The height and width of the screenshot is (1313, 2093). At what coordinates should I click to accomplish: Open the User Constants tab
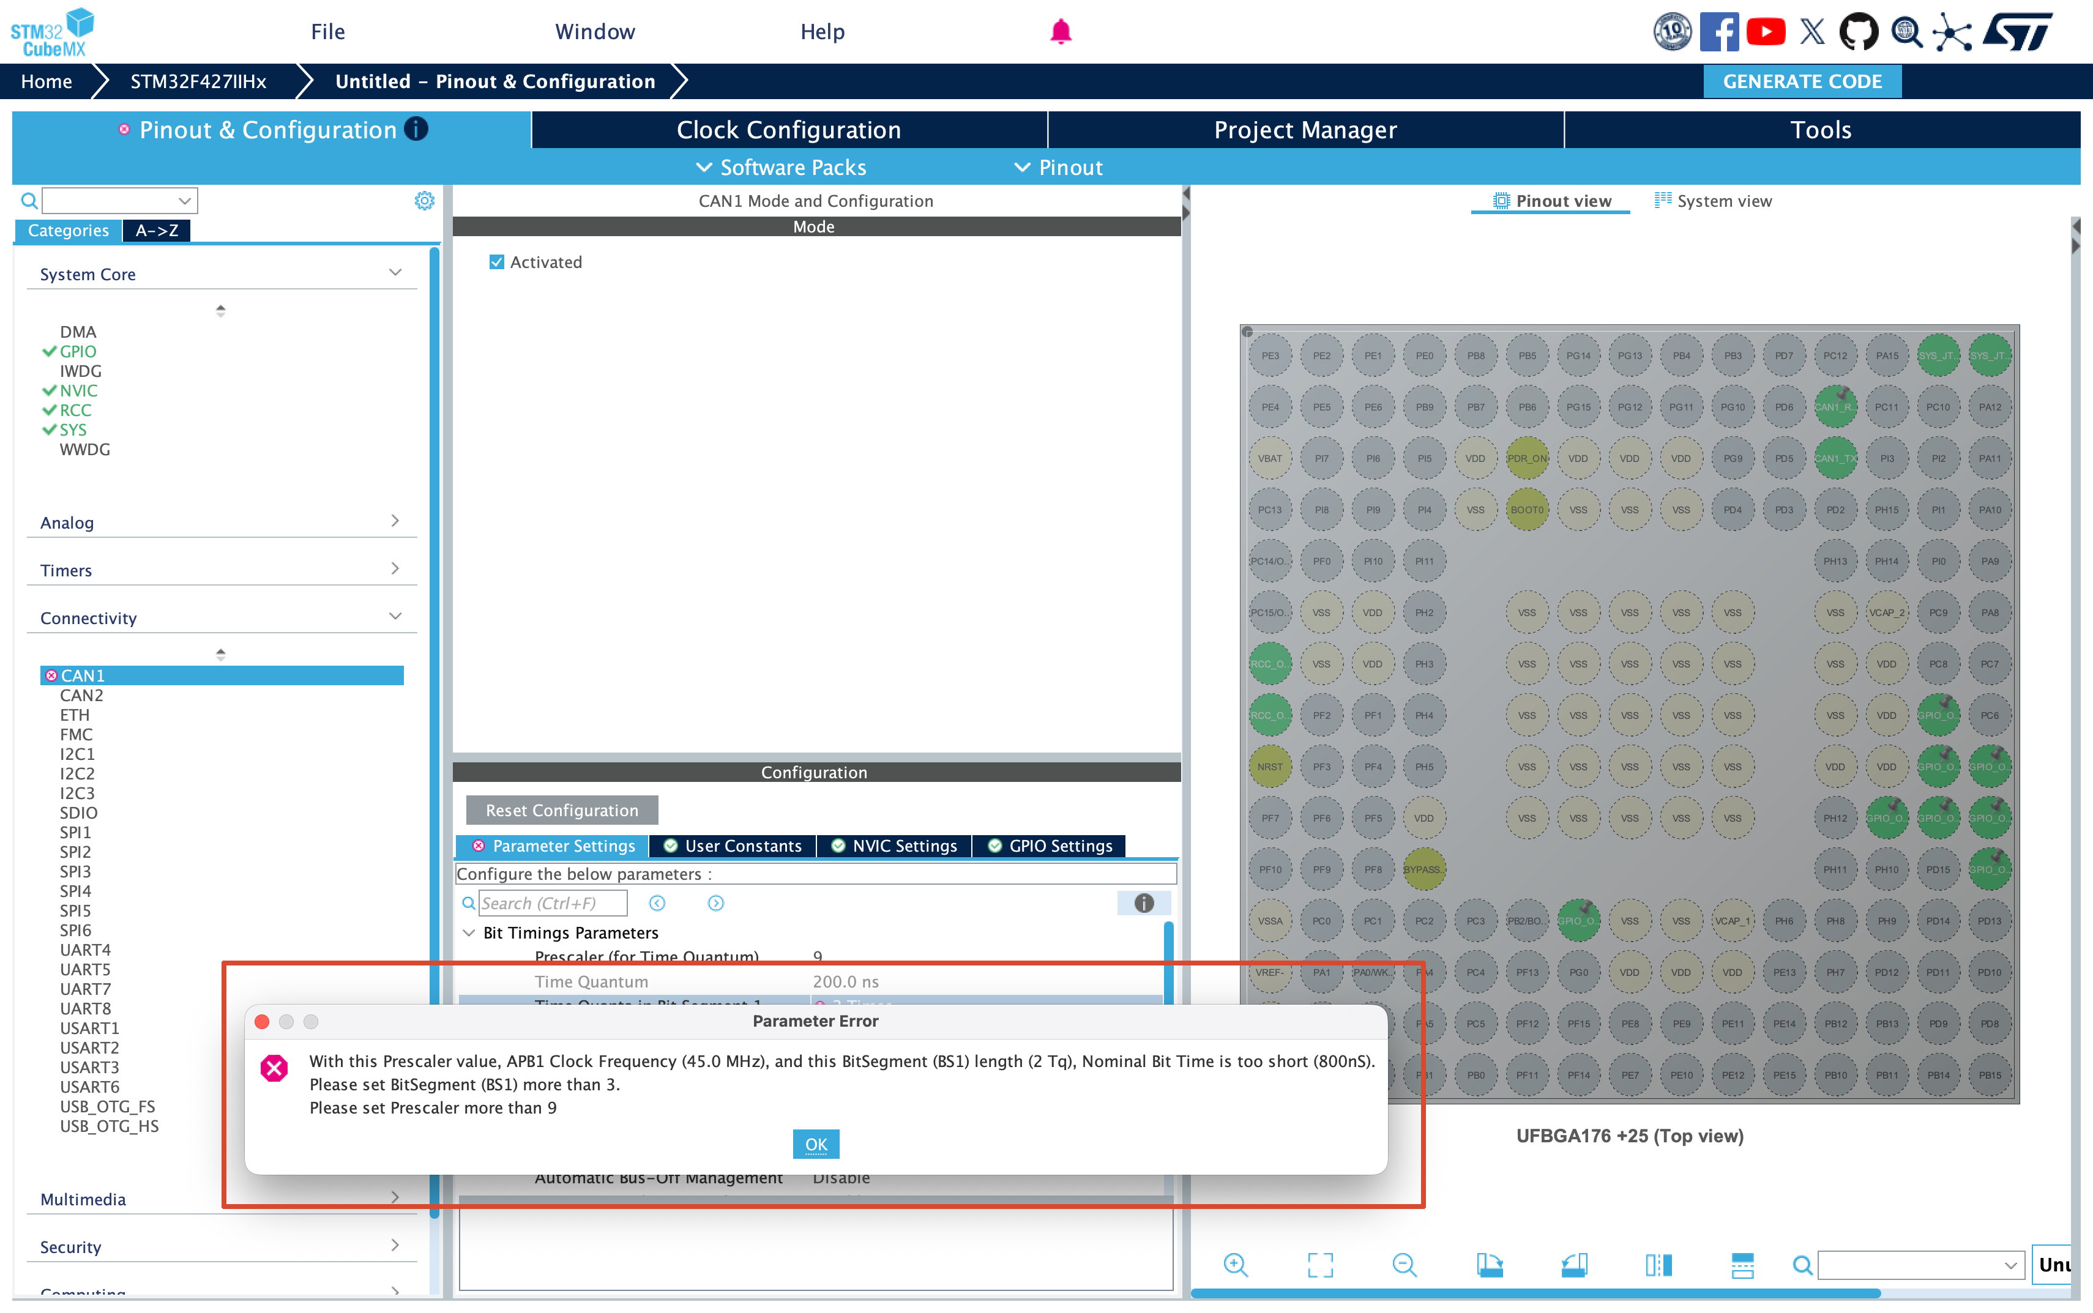[733, 846]
